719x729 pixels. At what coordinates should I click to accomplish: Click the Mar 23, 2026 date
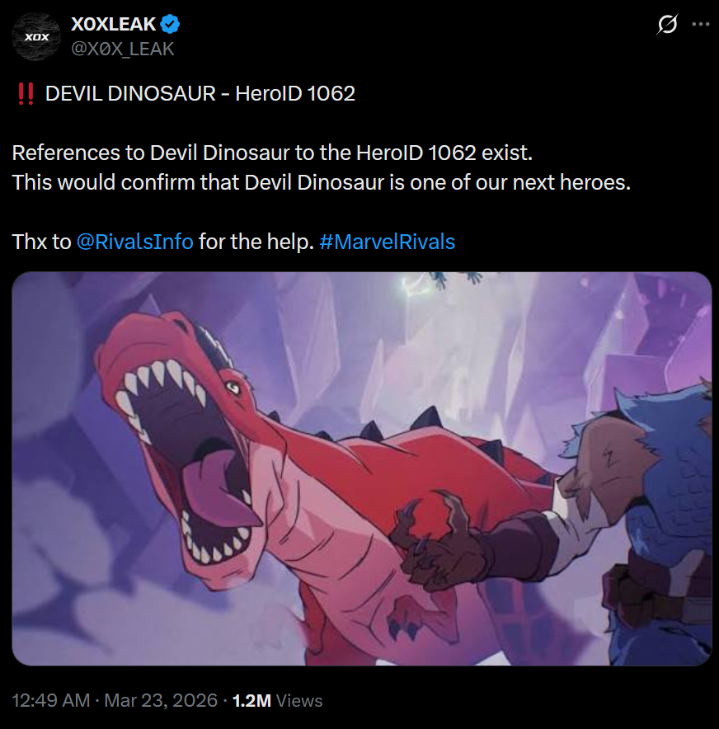pyautogui.click(x=161, y=701)
